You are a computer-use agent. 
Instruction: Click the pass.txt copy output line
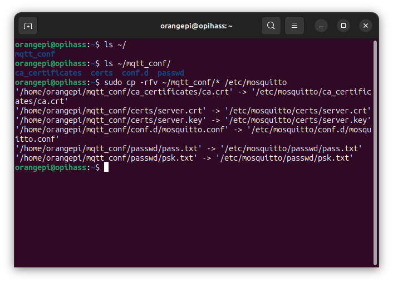(189, 148)
